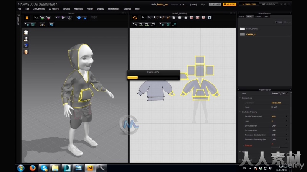Open Skype from the taskbar
307x172 pixels.
(x=44, y=168)
